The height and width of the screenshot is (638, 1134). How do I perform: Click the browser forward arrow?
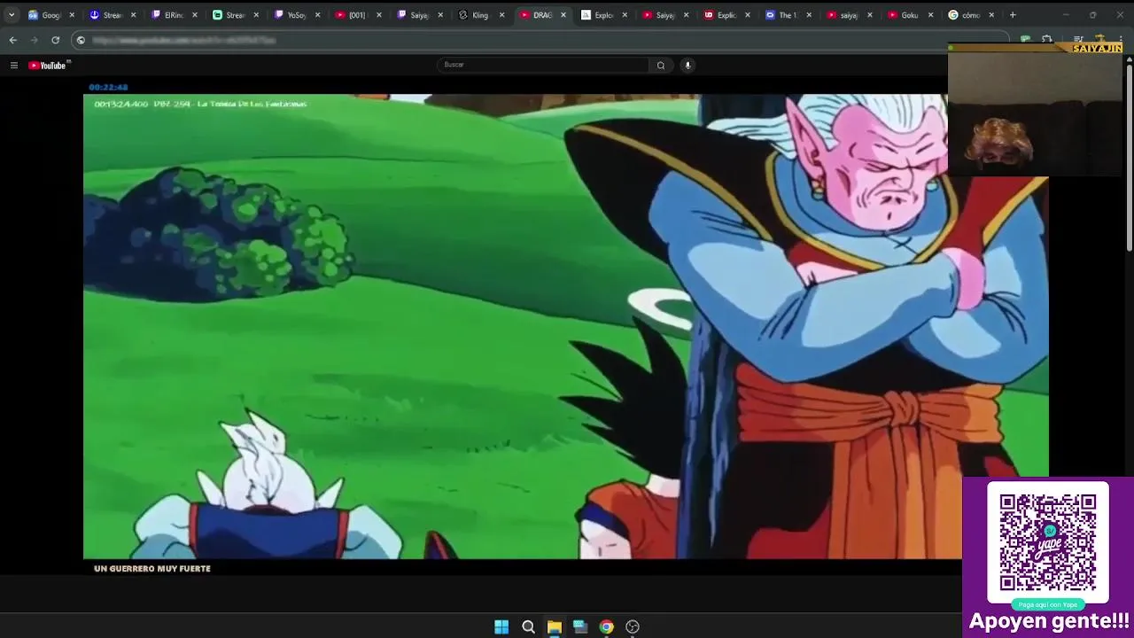[x=34, y=40]
